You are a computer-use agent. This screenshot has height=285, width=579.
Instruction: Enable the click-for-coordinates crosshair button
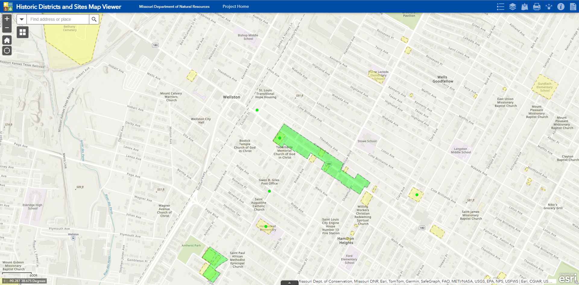click(x=5, y=281)
